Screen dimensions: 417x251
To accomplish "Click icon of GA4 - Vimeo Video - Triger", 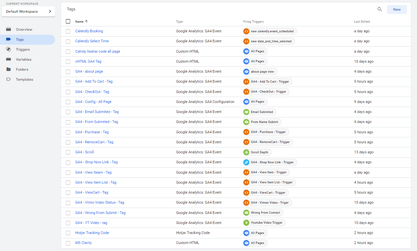I will point(246,203).
